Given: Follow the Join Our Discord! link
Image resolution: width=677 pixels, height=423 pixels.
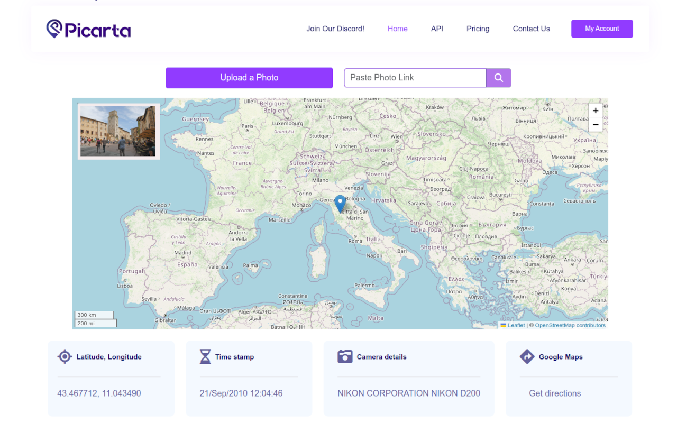Looking at the screenshot, I should pyautogui.click(x=335, y=29).
